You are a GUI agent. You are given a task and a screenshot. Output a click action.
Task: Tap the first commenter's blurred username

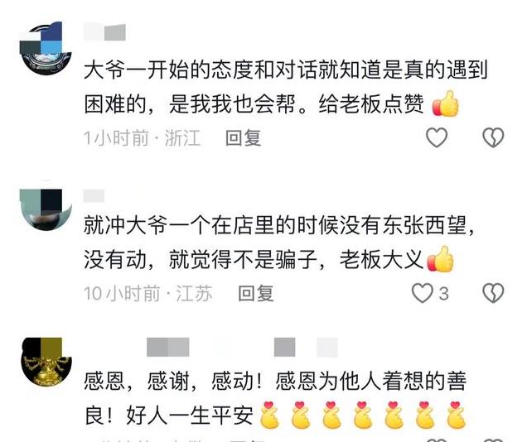click(x=104, y=32)
